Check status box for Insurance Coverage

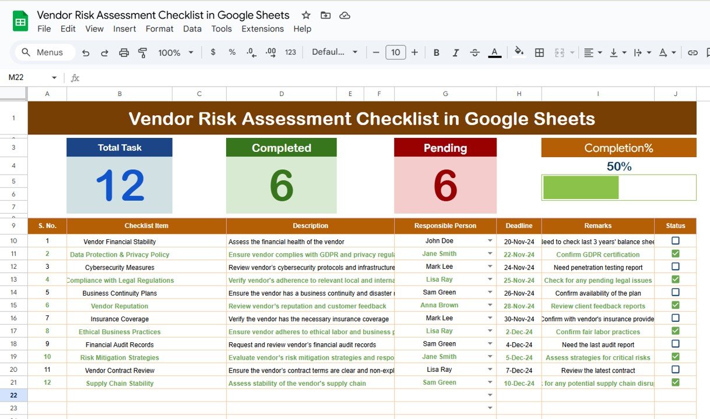(x=676, y=318)
